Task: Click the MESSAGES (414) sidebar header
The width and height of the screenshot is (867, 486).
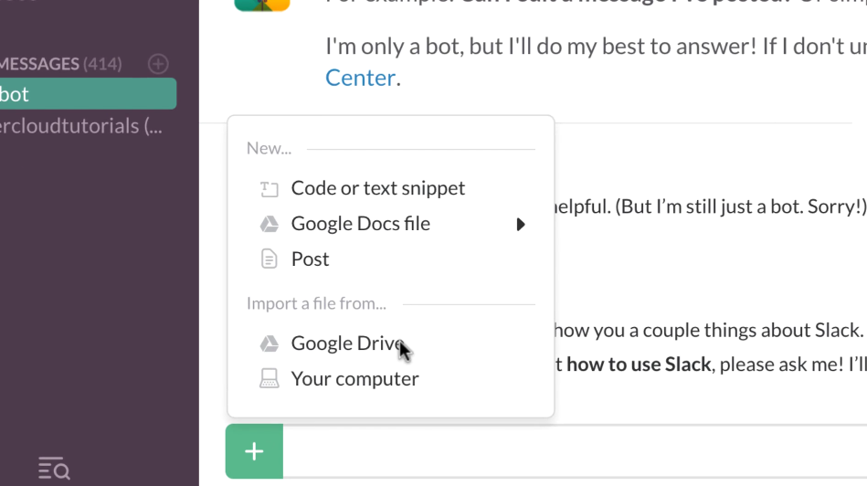Action: click(61, 64)
